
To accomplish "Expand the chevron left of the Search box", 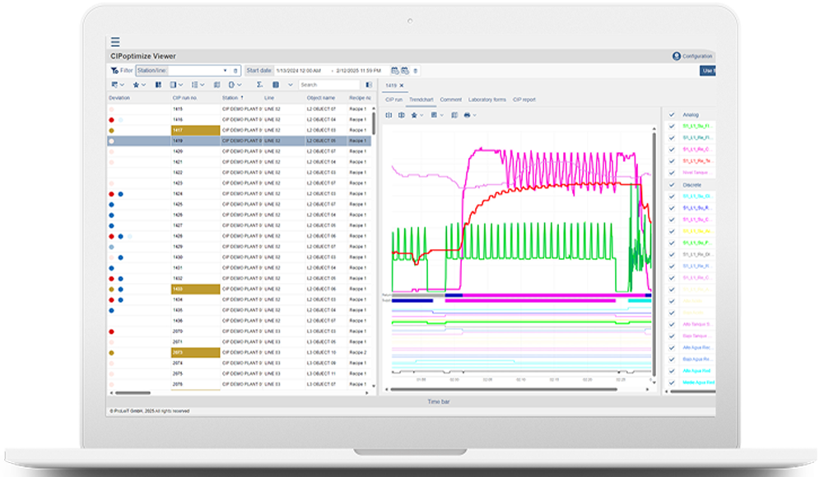I will (x=290, y=85).
